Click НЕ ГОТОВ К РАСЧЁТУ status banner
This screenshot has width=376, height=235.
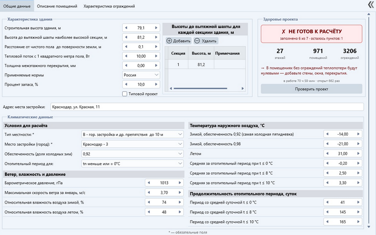312,34
